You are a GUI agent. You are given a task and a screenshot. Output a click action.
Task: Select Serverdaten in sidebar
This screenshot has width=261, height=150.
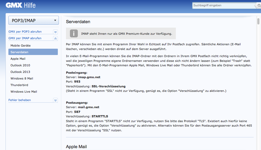pos(33,52)
